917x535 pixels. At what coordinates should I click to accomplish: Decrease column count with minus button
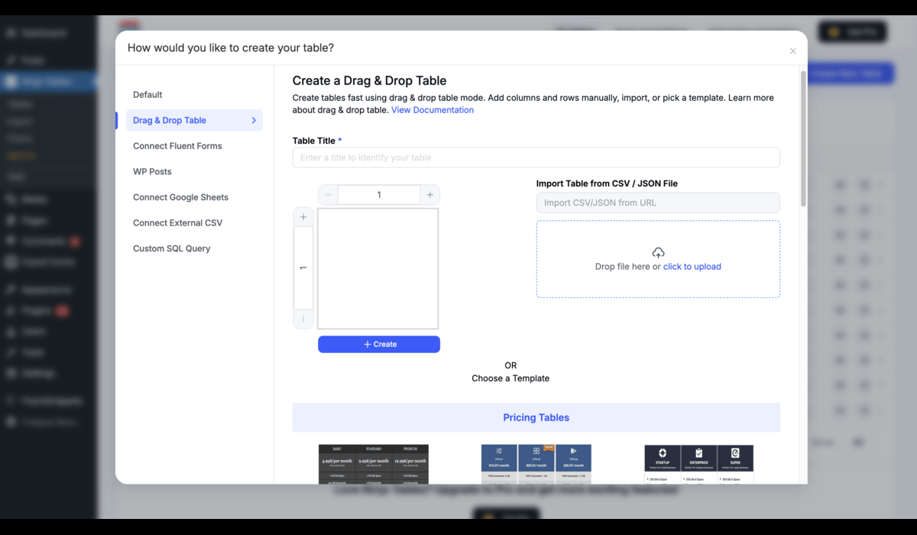(328, 195)
